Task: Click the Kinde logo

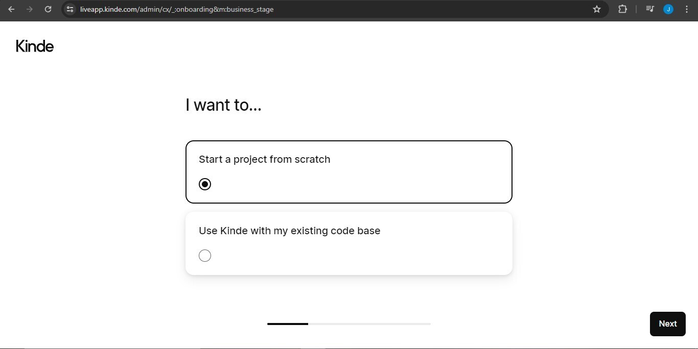Action: [35, 46]
